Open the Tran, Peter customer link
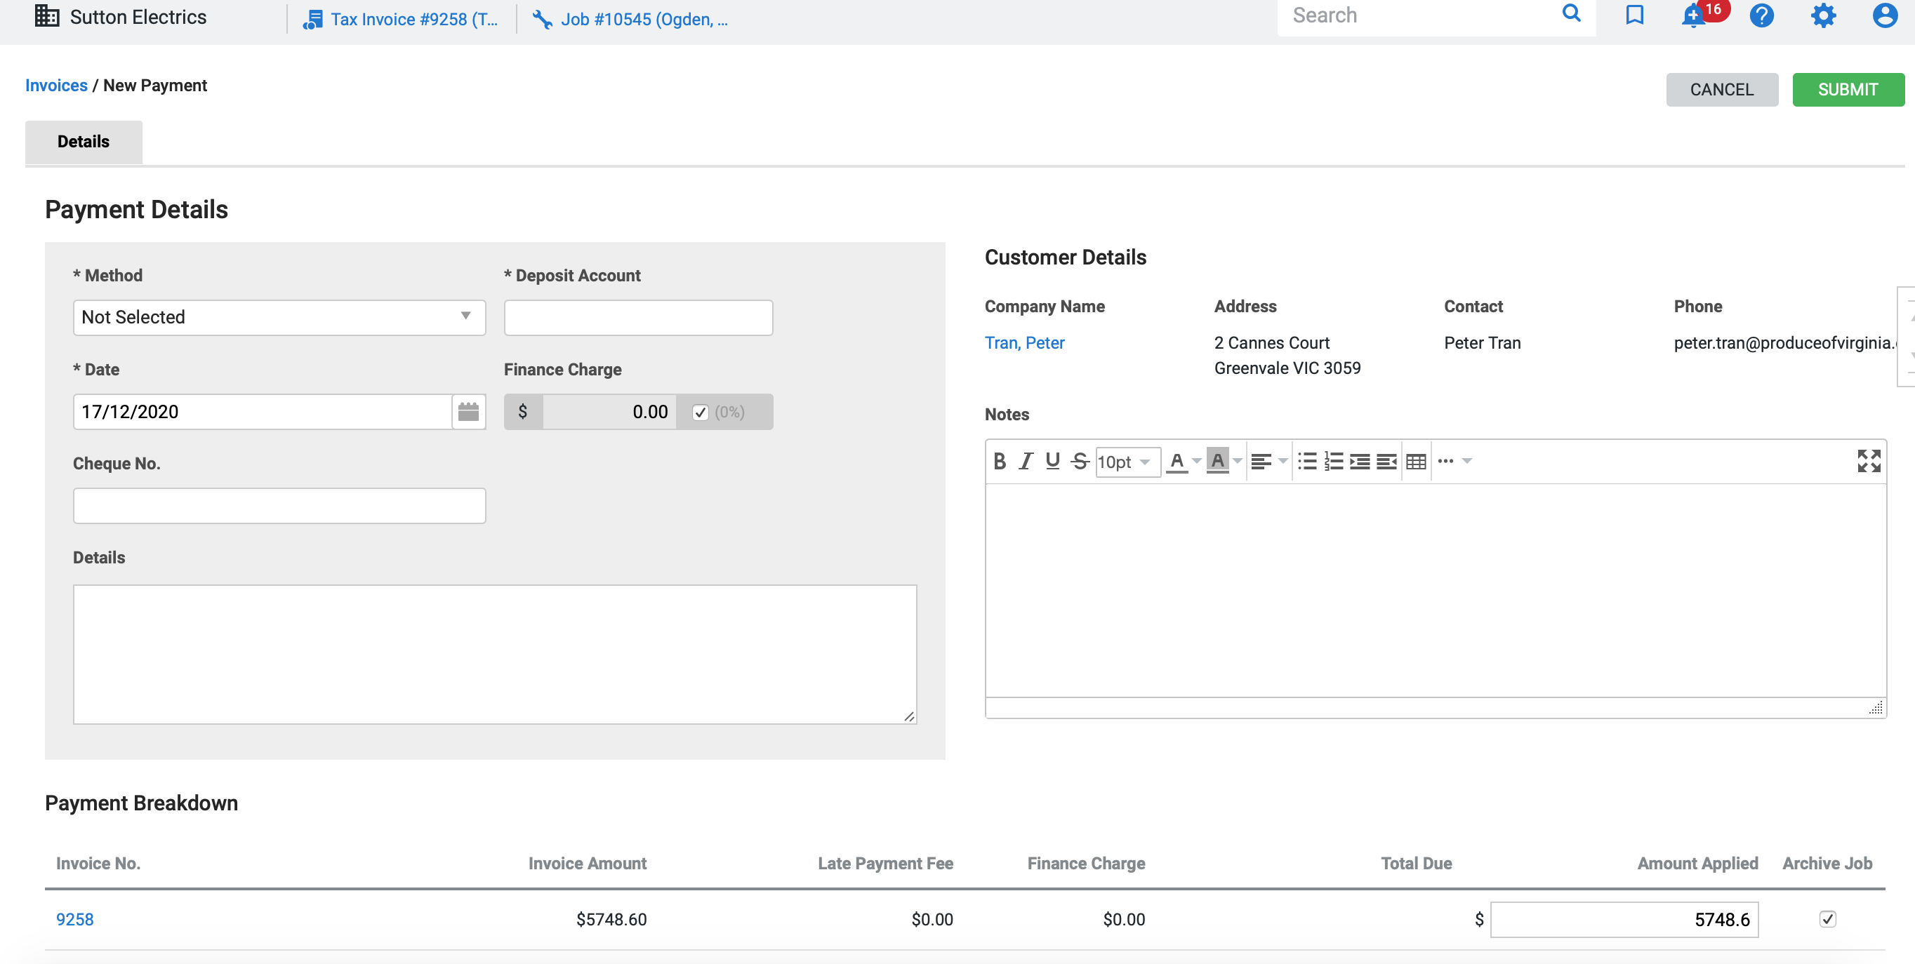 [1023, 342]
